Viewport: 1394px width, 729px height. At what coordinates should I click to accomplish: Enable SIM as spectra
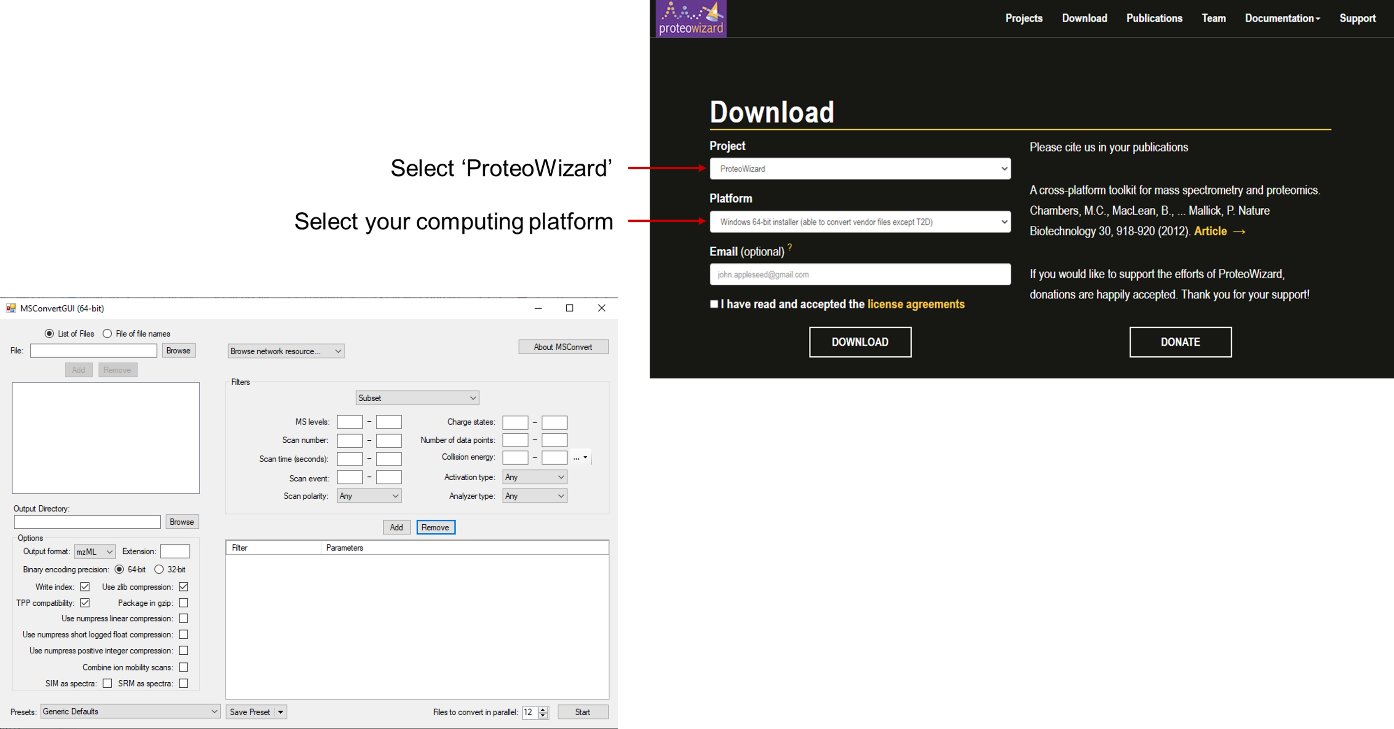pyautogui.click(x=107, y=684)
